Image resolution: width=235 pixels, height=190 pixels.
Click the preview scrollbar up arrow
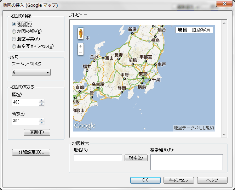pyautogui.click(x=224, y=23)
